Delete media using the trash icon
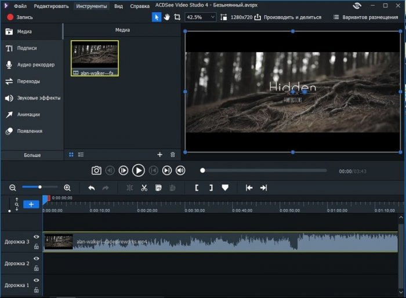Screen dimensions: 406x298 click(x=172, y=155)
